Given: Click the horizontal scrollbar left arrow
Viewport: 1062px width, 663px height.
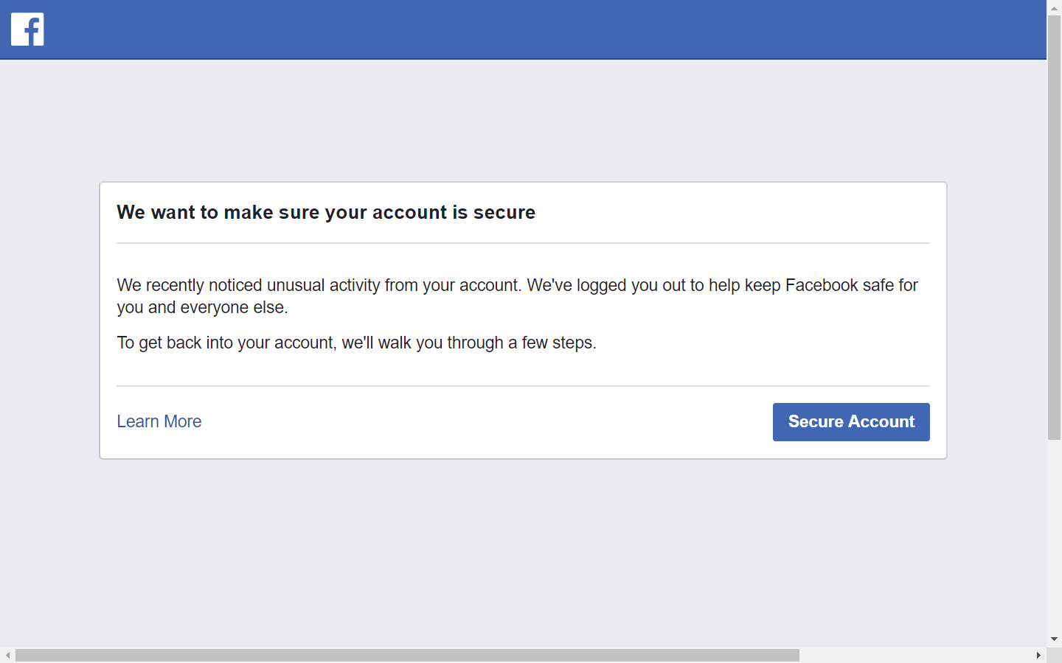Looking at the screenshot, I should coord(6,654).
